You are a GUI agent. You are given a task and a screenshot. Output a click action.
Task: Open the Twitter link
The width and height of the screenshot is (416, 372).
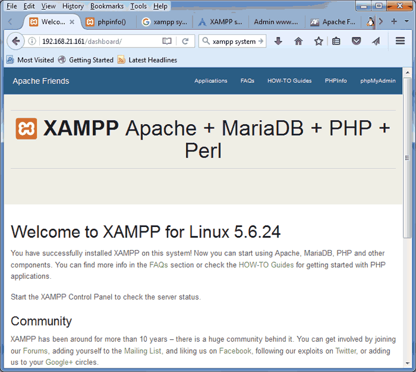(x=346, y=351)
